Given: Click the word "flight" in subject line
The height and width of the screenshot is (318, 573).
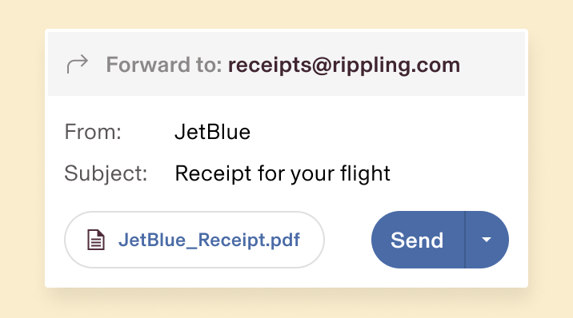Looking at the screenshot, I should [365, 173].
